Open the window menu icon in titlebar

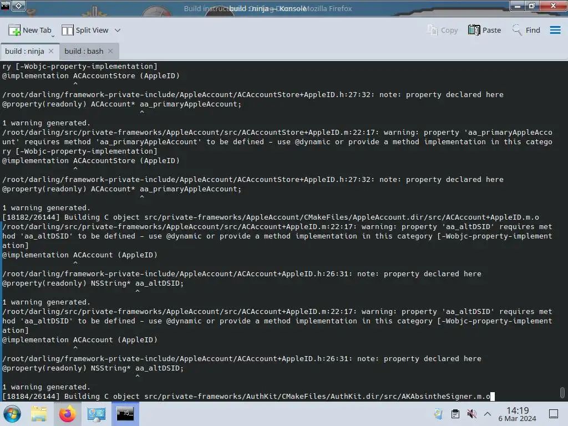[6, 6]
